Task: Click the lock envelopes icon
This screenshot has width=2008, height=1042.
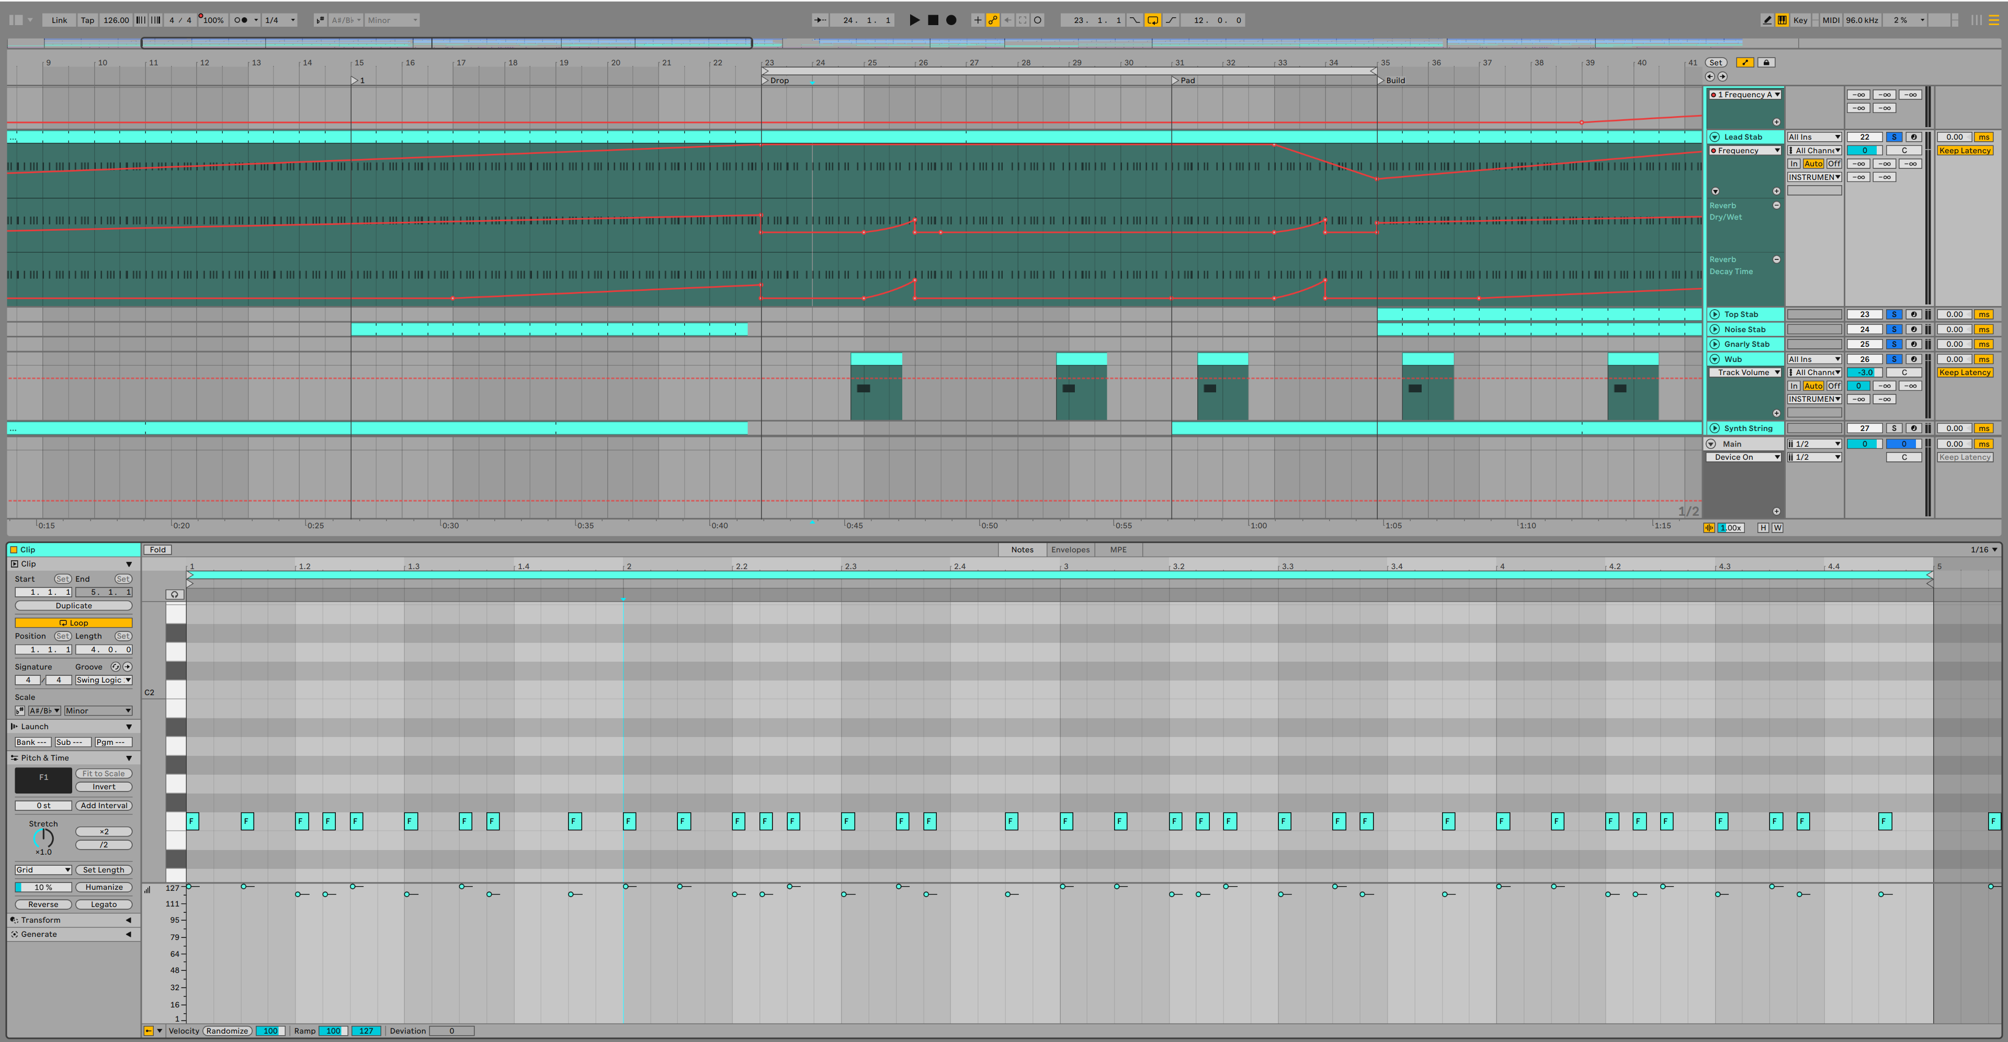Action: click(x=1766, y=62)
